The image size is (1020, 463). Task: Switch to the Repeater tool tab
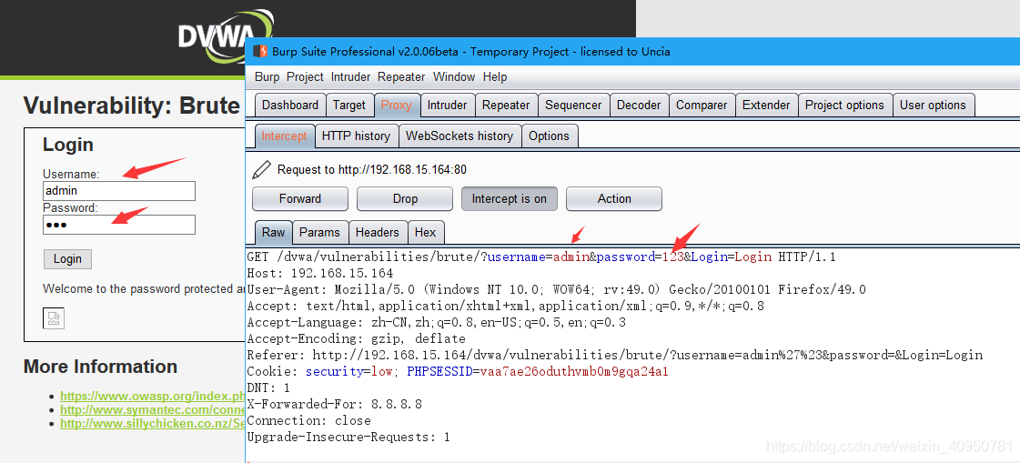(506, 106)
